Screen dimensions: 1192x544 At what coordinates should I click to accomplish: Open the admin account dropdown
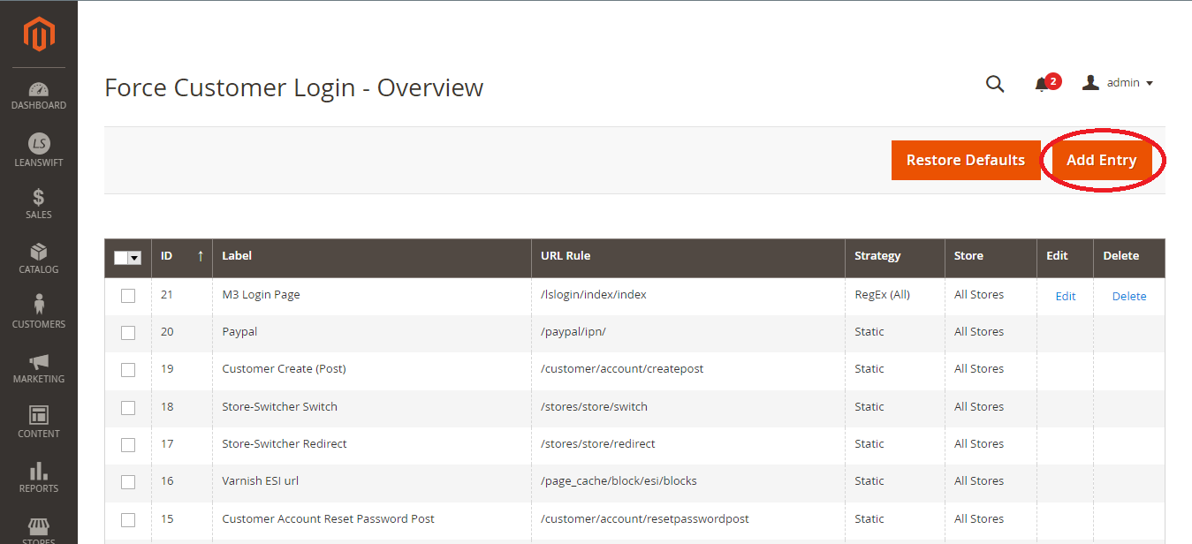pos(1119,82)
